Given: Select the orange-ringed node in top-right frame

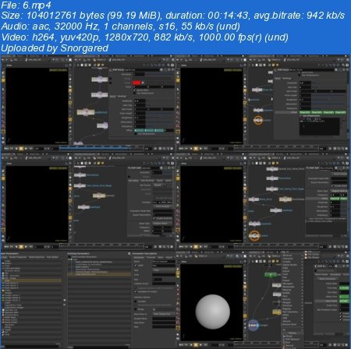Looking at the screenshot, I should pos(258,120).
